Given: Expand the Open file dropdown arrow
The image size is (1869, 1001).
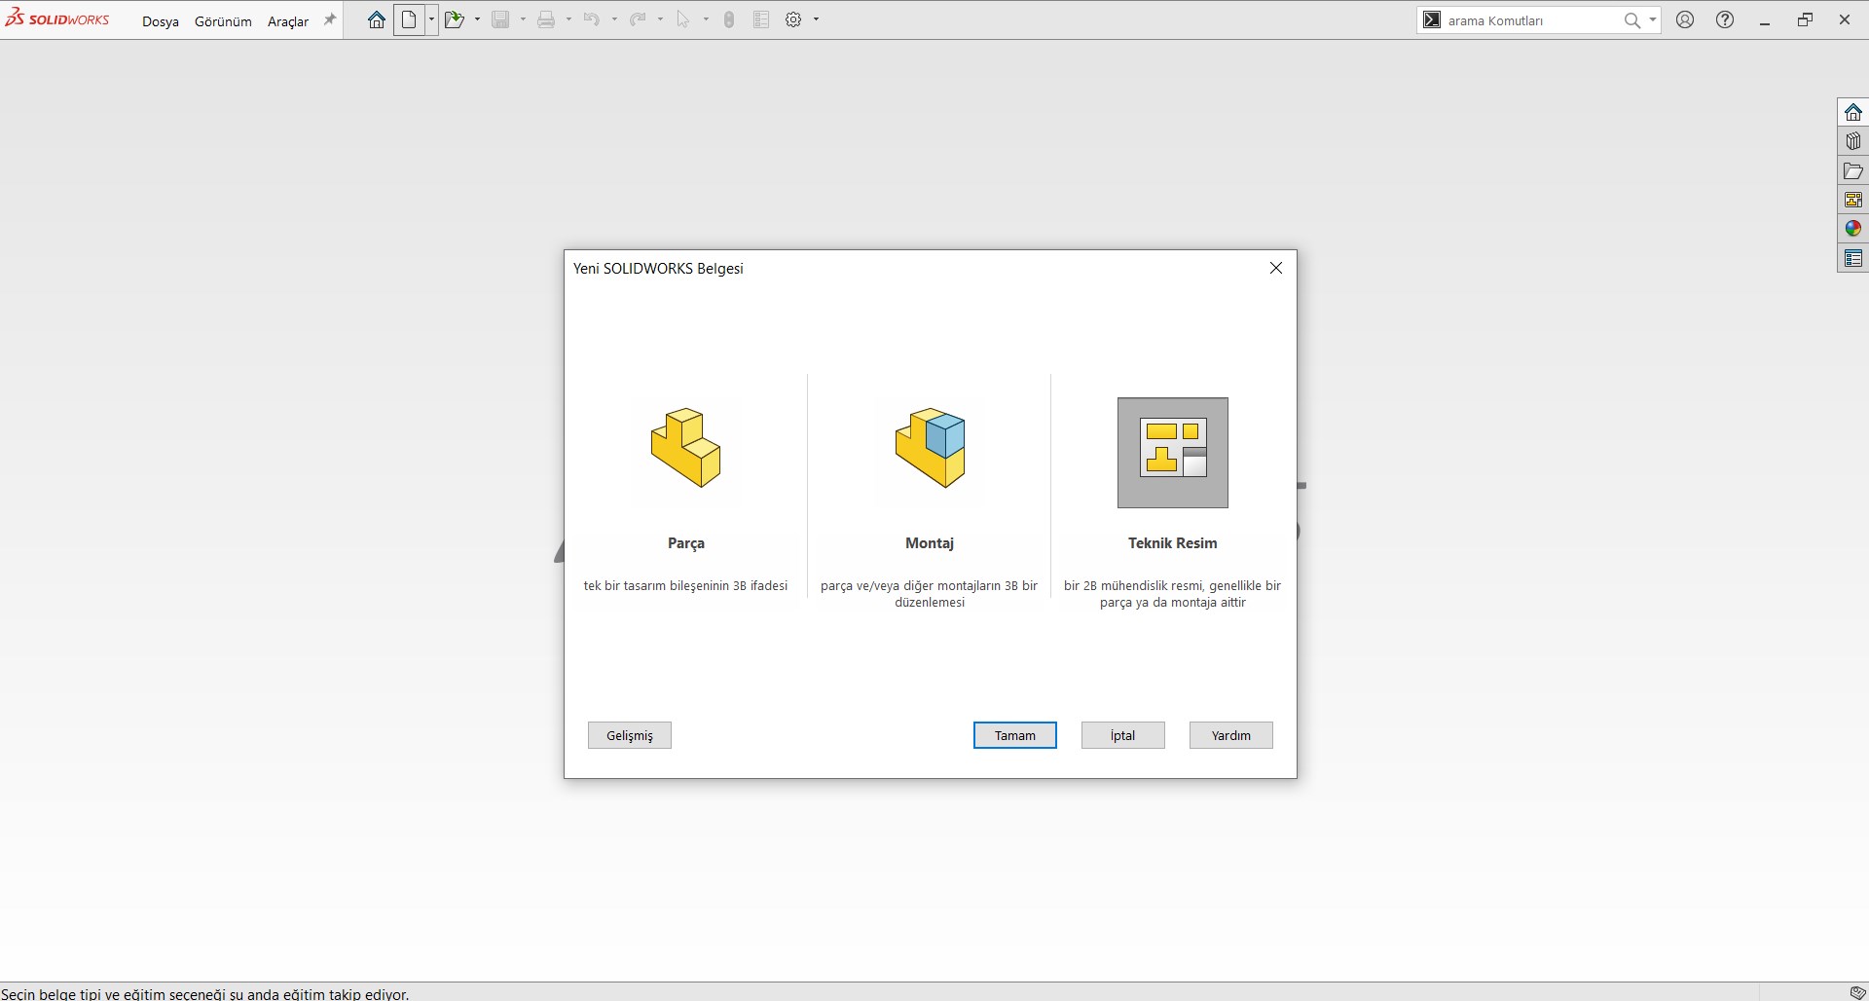Looking at the screenshot, I should coord(477,19).
